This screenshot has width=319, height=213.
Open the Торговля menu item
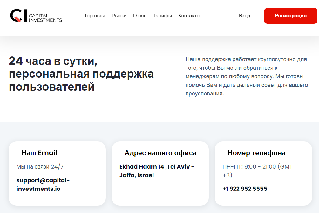coord(94,16)
